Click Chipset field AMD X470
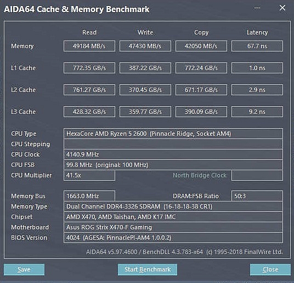The height and width of the screenshot is (283, 294). coord(173,217)
